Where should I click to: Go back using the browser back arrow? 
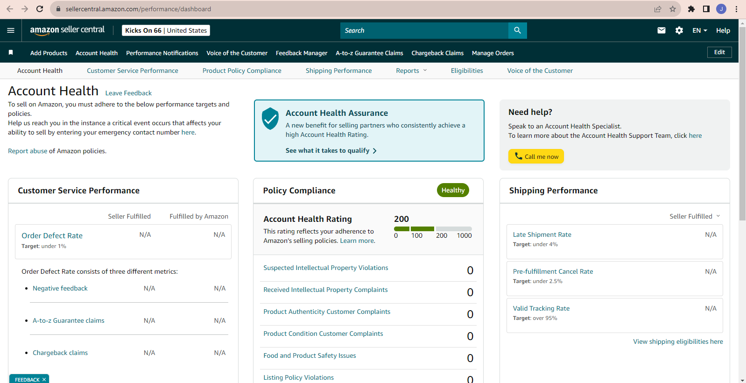tap(10, 9)
